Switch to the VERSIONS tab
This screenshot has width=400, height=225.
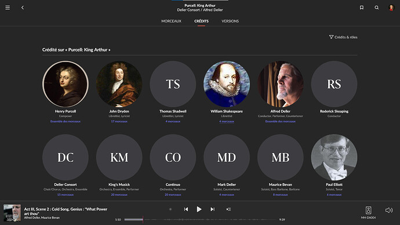pos(230,21)
